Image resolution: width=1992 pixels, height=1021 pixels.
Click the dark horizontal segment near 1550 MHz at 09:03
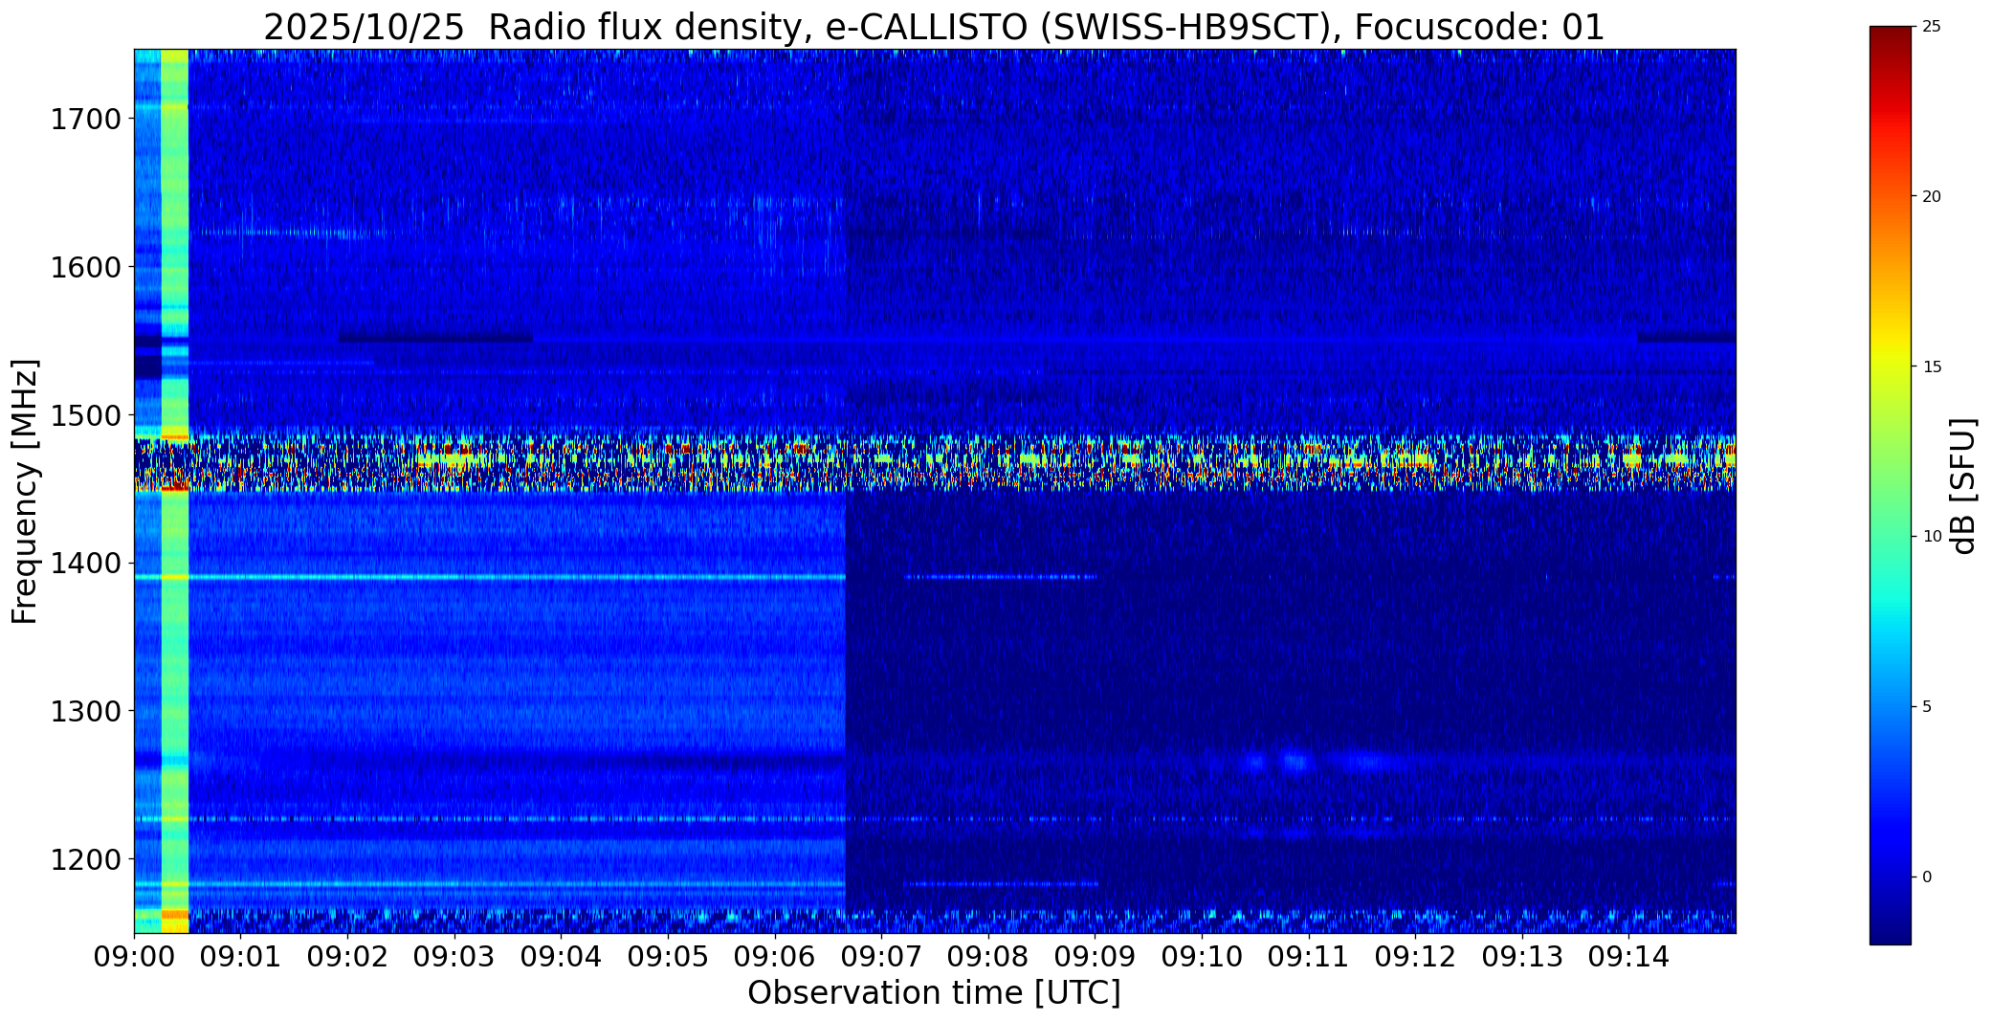pyautogui.click(x=435, y=338)
